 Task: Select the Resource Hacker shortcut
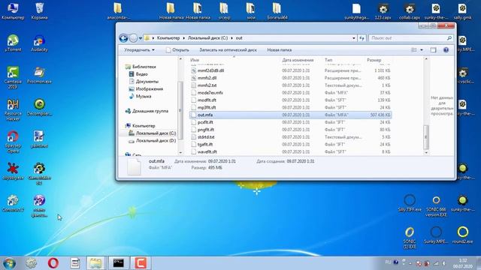(x=13, y=109)
